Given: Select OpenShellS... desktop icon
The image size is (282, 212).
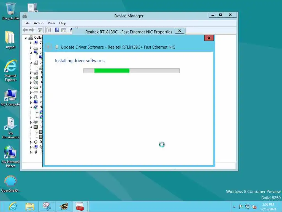Looking at the screenshot, I should [x=10, y=184].
